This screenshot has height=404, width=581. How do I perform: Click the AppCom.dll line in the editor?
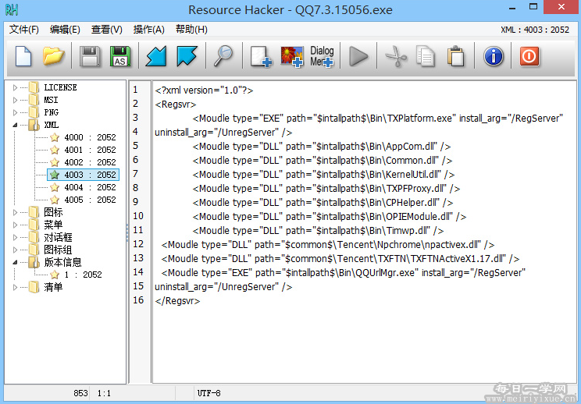[321, 147]
